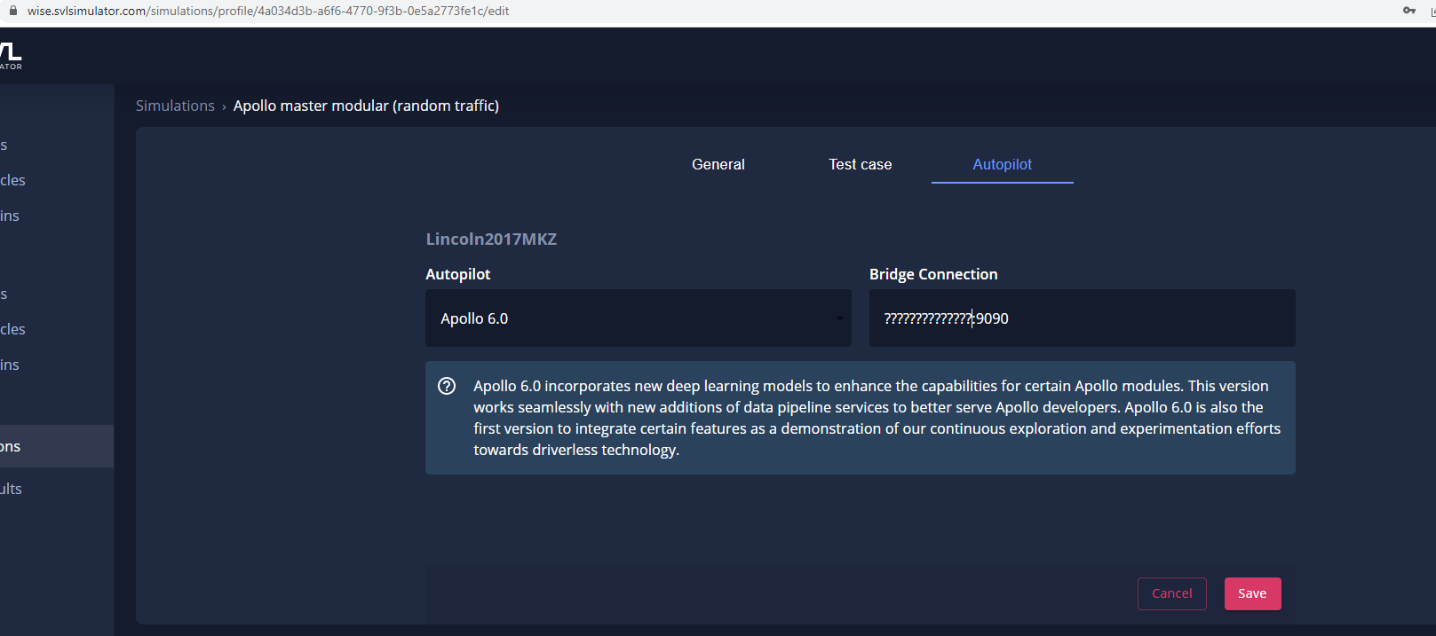1436x636 pixels.
Task: Click the browser URL address text
Action: click(x=268, y=11)
